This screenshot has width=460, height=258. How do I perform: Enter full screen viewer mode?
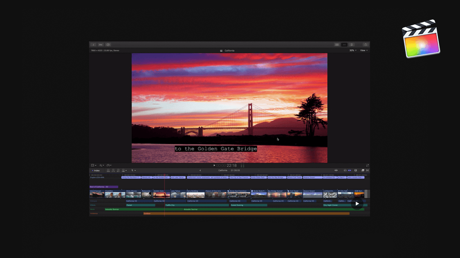367,165
